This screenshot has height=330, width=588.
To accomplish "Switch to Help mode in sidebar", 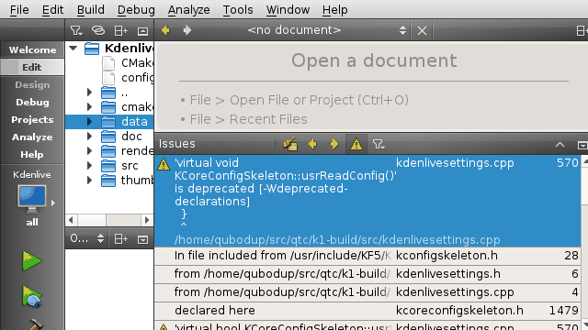I will pyautogui.click(x=32, y=155).
